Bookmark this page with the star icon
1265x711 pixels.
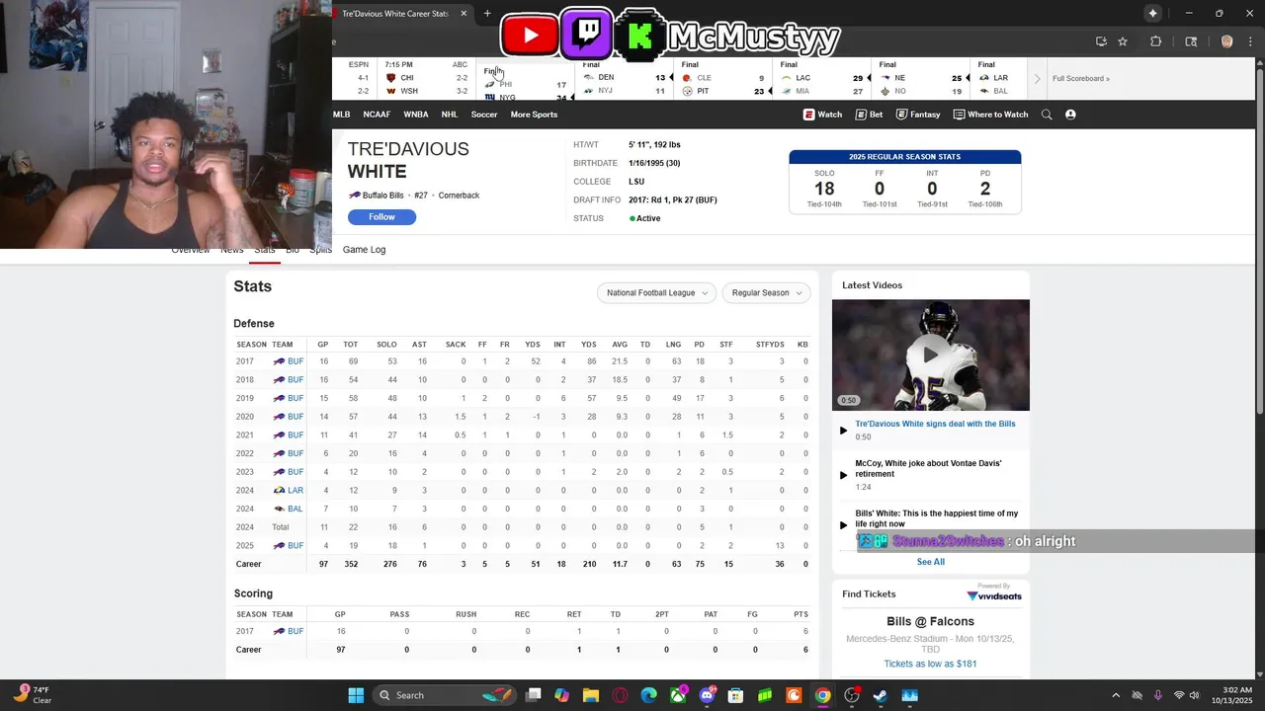coord(1123,41)
